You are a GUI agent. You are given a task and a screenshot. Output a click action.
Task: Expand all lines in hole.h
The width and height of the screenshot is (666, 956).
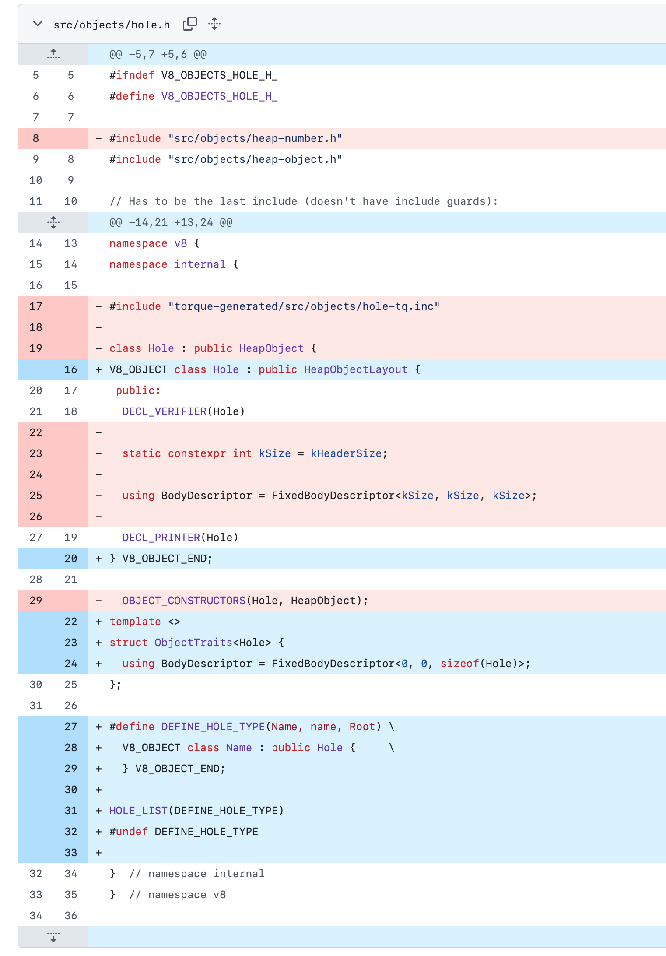[x=214, y=24]
